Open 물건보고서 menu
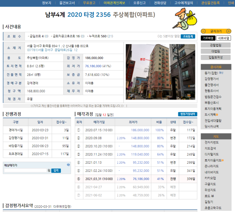Image resolution: width=235 pixels, height=212 pixels. [67, 3]
